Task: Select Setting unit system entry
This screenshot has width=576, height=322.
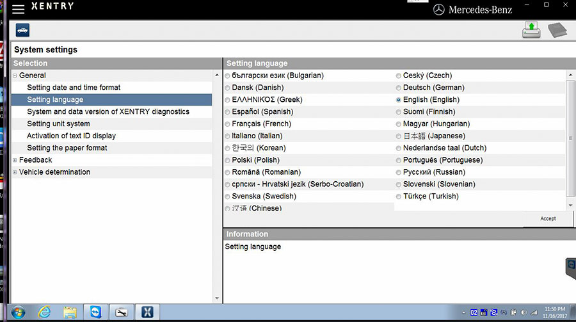Action: point(58,124)
